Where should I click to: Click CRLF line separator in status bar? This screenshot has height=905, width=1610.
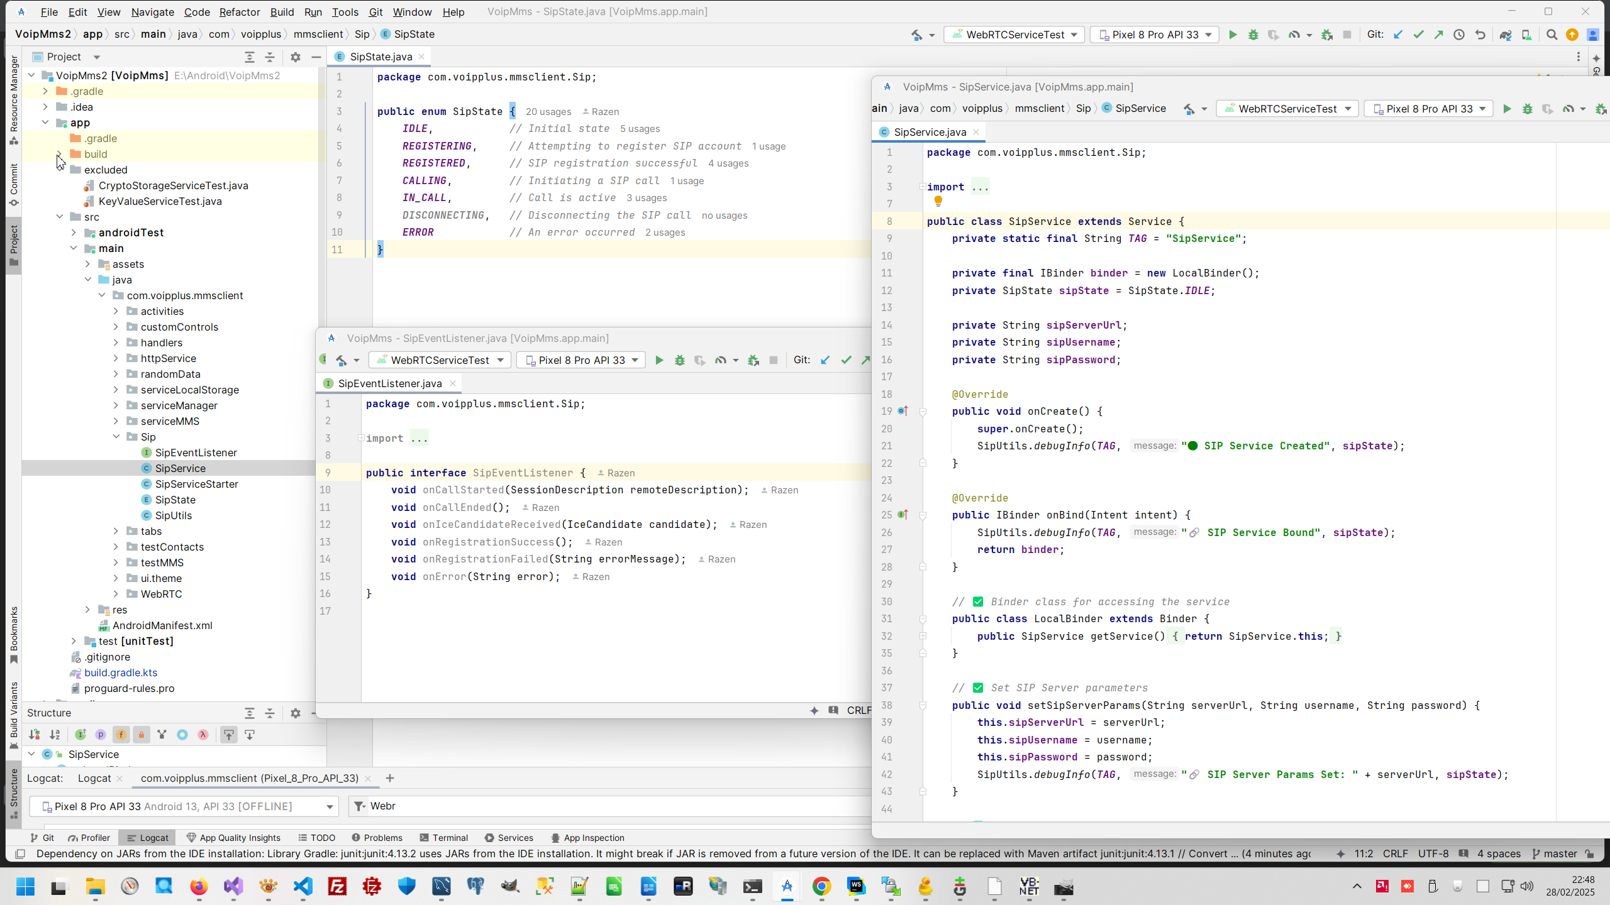click(x=1395, y=853)
